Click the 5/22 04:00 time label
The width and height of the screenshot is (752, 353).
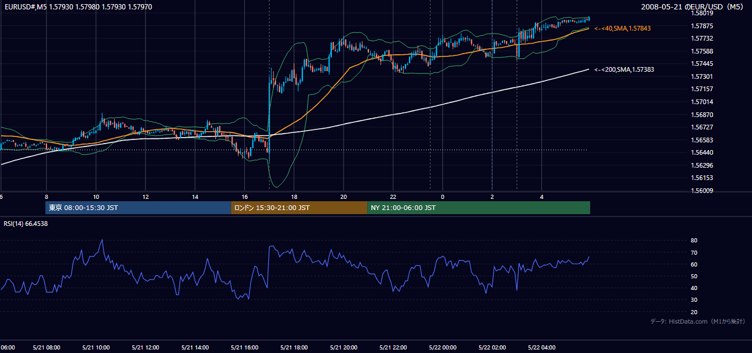[x=542, y=348]
